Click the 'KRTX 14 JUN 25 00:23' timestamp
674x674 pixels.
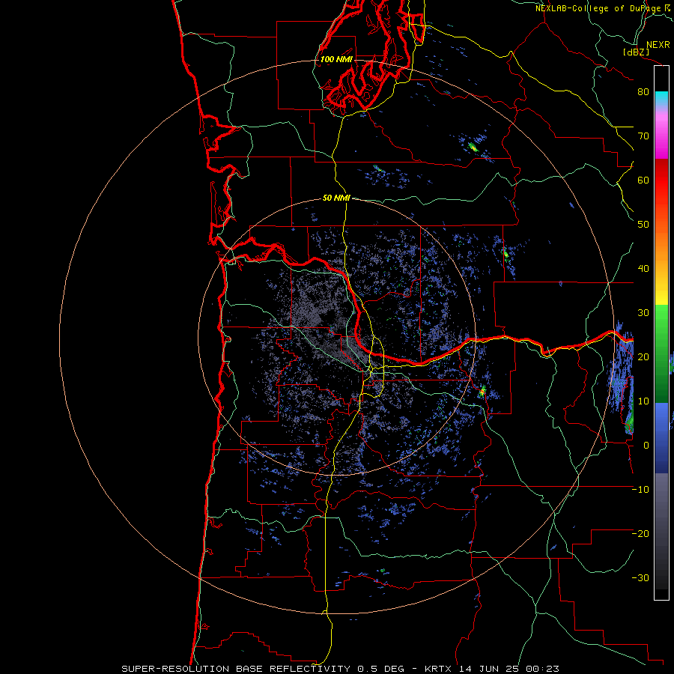492,669
